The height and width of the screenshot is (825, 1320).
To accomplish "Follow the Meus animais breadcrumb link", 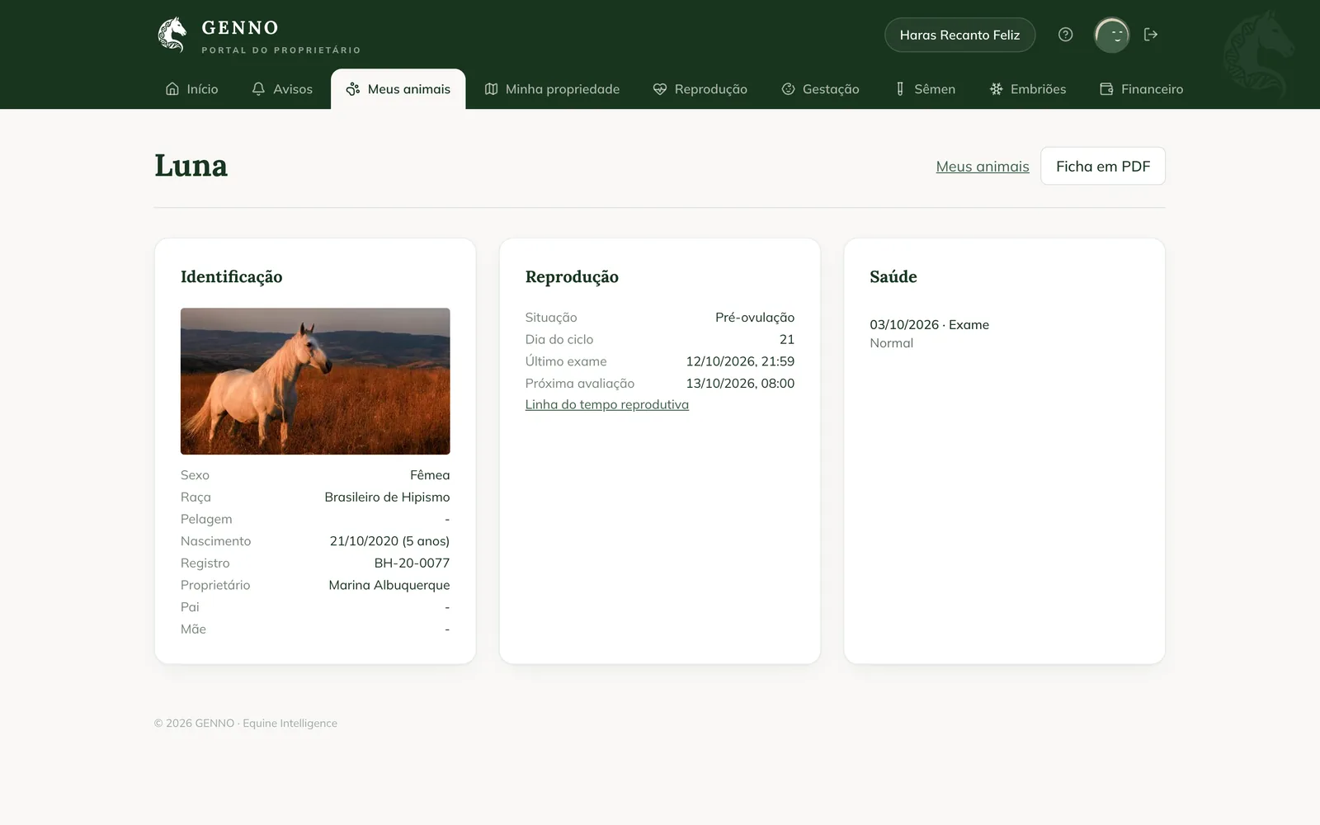I will tap(983, 167).
